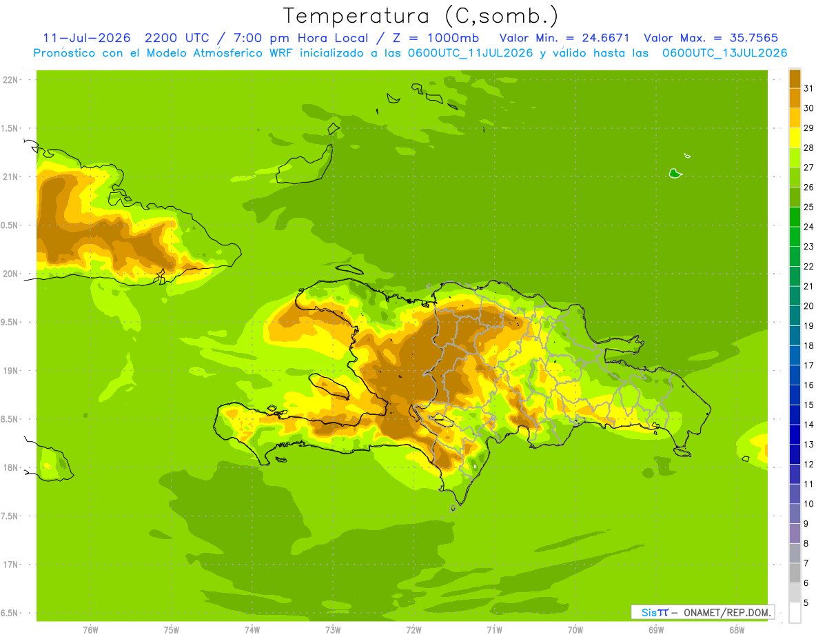
Task: Click the legend value "10"
Action: click(808, 504)
